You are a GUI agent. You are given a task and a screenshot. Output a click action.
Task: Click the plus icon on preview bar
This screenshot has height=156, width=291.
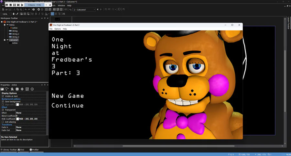(x=46, y=5)
